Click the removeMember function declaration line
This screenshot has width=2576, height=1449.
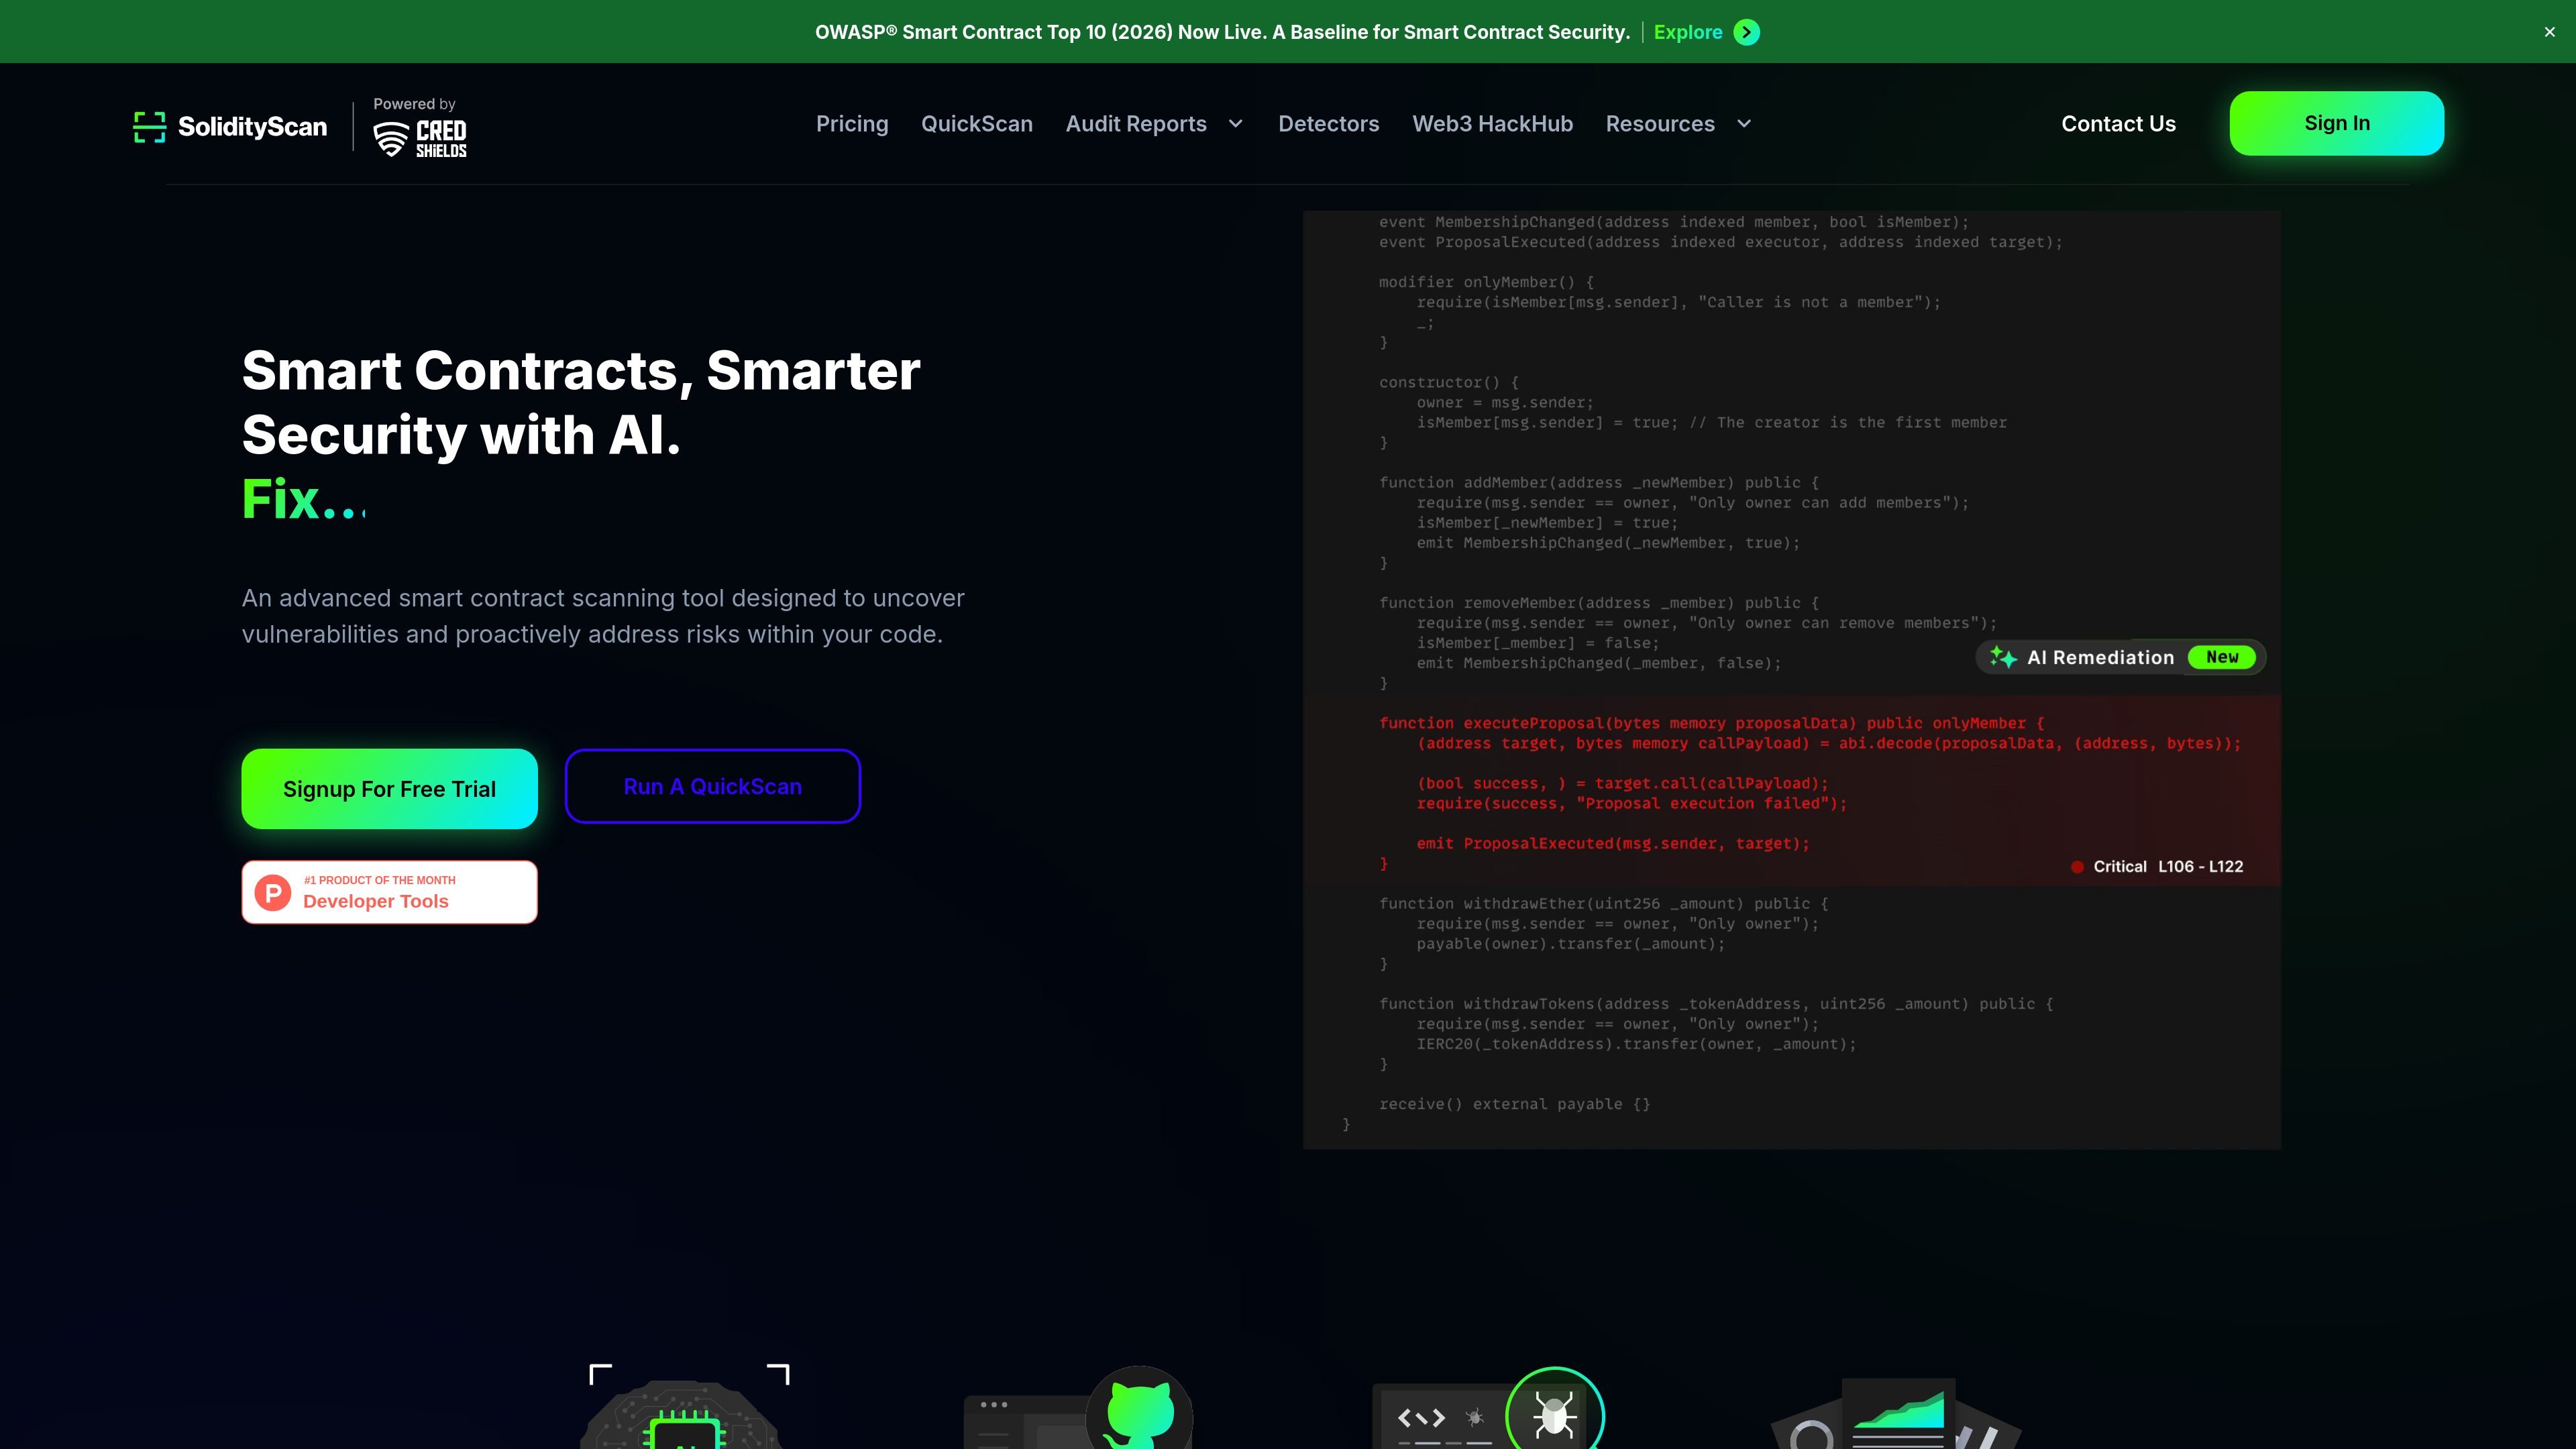pos(1600,603)
